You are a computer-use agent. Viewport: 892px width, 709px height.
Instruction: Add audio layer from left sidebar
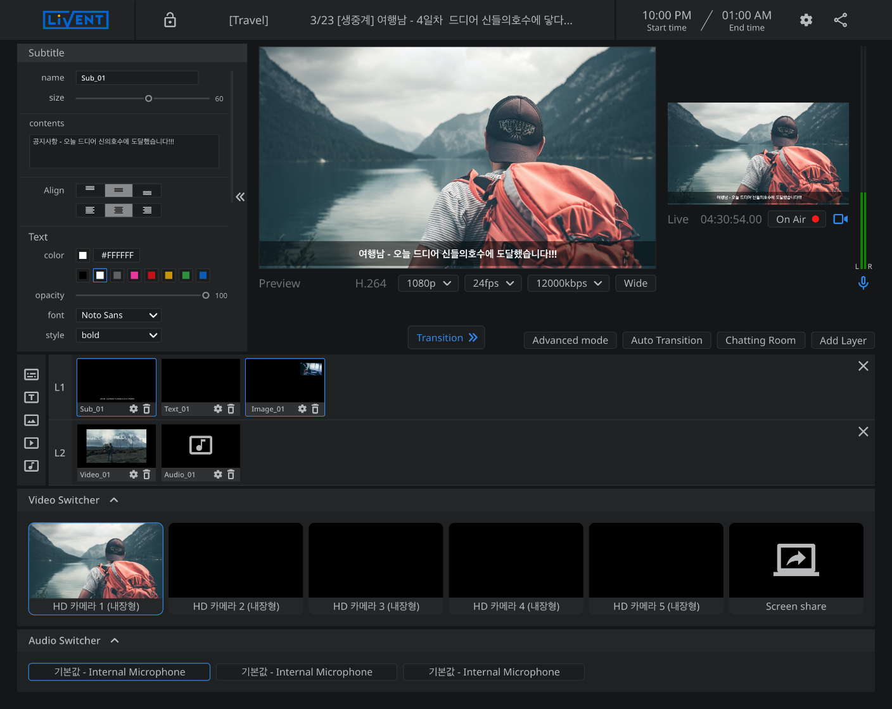point(32,466)
